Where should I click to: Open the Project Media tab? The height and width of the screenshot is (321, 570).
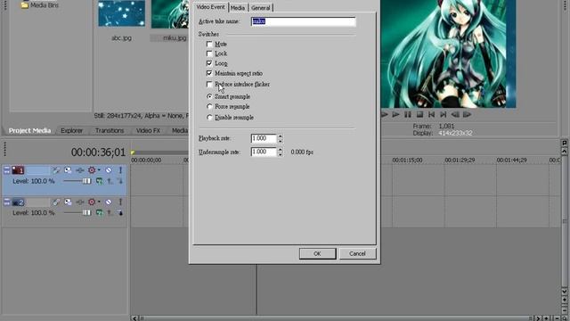(29, 130)
